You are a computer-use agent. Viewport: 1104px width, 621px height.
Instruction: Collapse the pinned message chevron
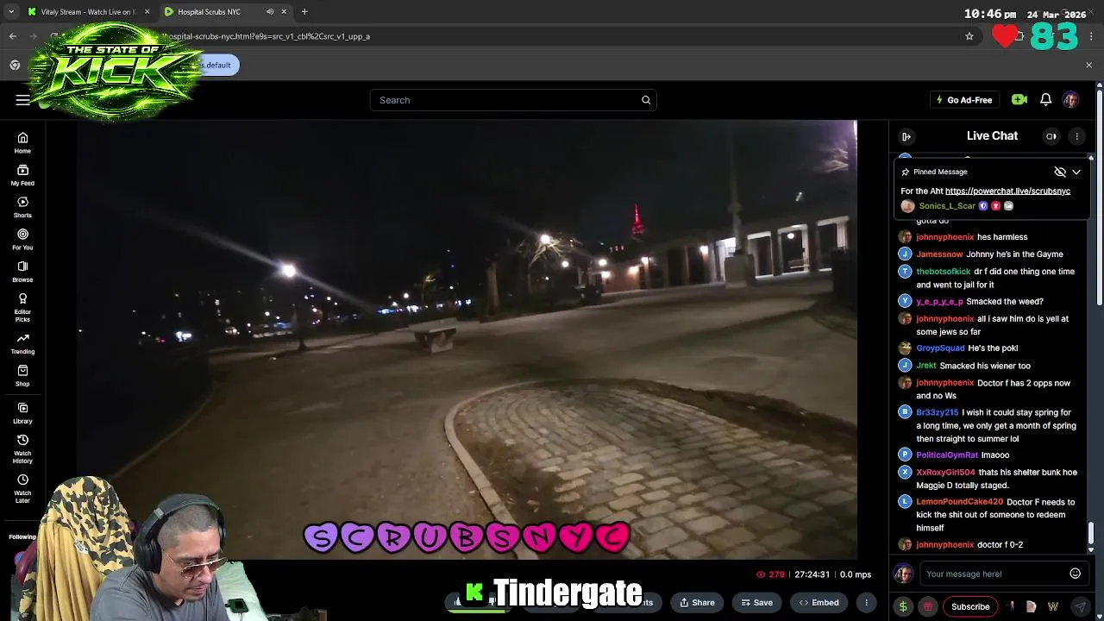click(1076, 172)
